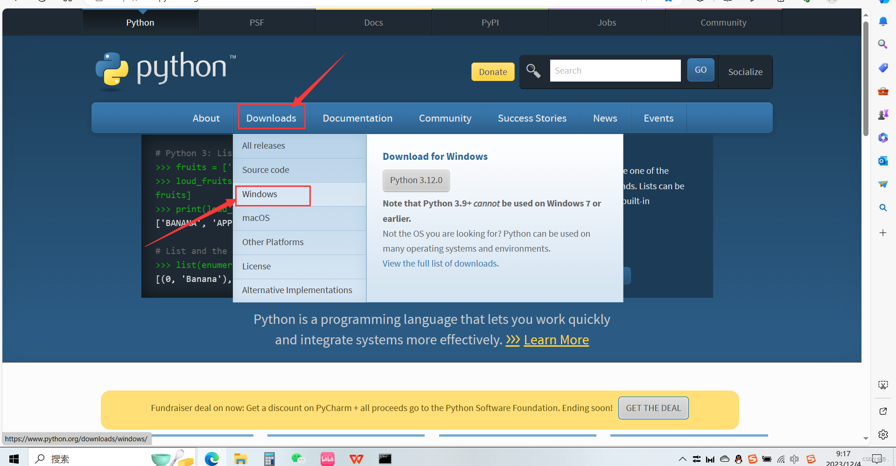Image resolution: width=896 pixels, height=466 pixels.
Task: Open the Edge sidebar search magnifier tool
Action: (883, 44)
